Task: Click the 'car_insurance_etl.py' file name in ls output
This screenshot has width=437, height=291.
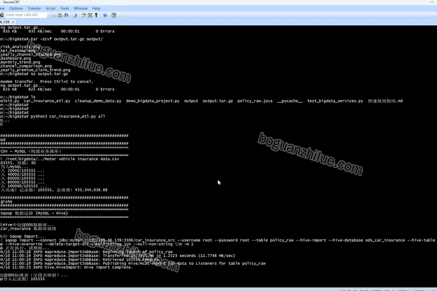Action: coord(47,101)
